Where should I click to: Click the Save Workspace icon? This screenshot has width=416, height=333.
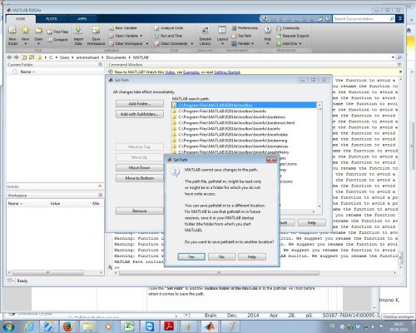click(x=96, y=31)
